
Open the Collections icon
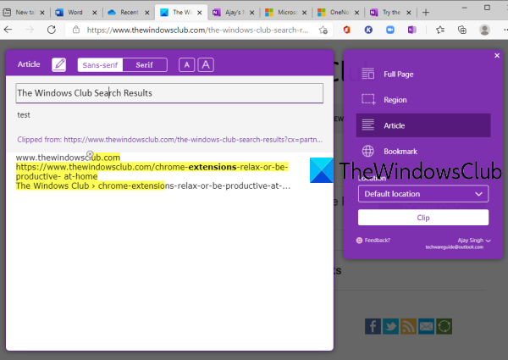point(462,30)
